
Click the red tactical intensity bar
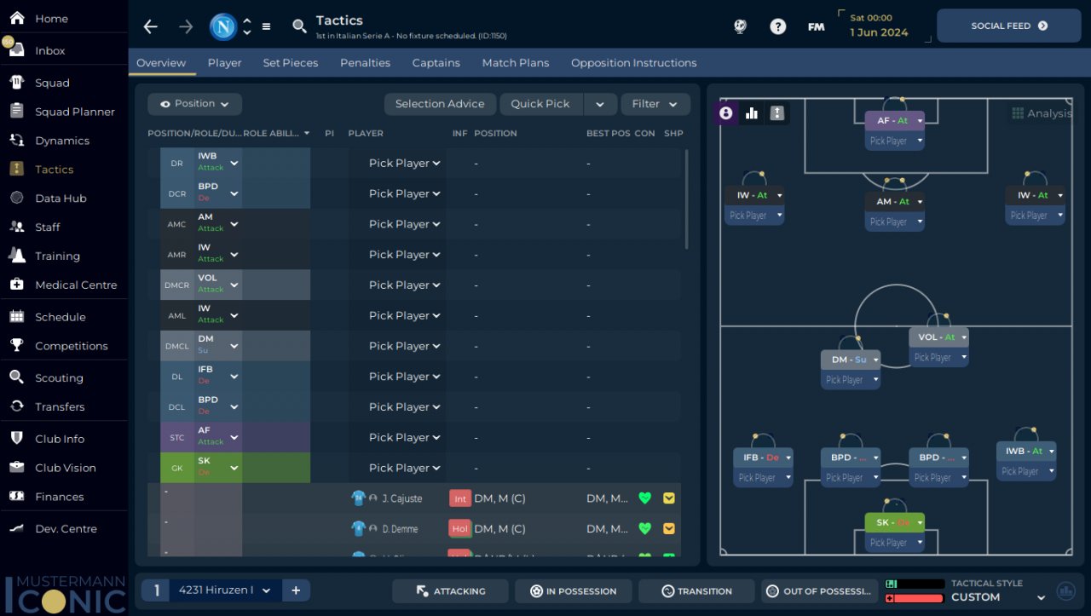pyautogui.click(x=915, y=598)
